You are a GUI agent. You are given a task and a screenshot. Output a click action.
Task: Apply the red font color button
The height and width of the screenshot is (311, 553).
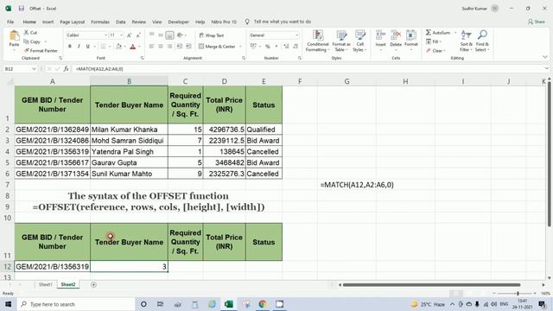(133, 47)
